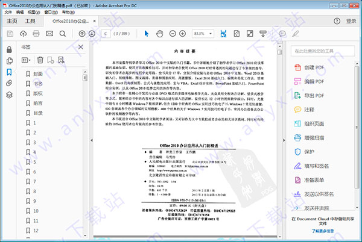Open the 帮助 menu
Screen dimensions: 362x242
(68, 12)
